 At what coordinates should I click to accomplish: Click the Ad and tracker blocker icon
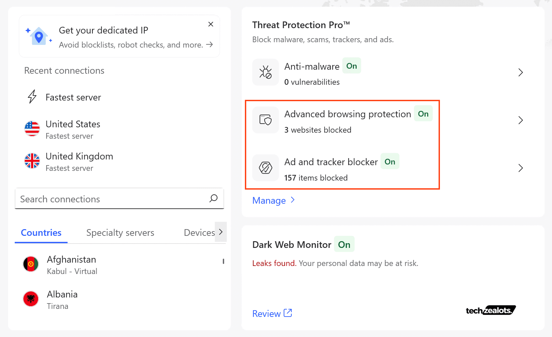pos(265,168)
